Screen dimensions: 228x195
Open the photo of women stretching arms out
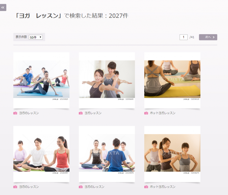(107, 79)
